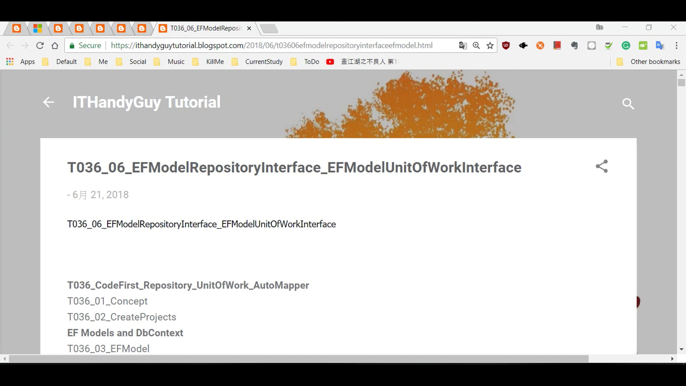This screenshot has height=386, width=686.
Task: Open the CurrentStudy bookmarks folder
Action: click(x=264, y=61)
